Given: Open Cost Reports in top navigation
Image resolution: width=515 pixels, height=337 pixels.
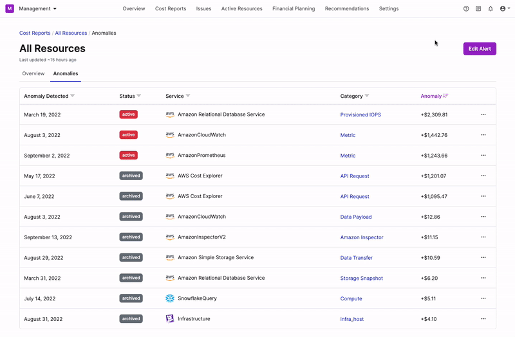Looking at the screenshot, I should (x=171, y=8).
